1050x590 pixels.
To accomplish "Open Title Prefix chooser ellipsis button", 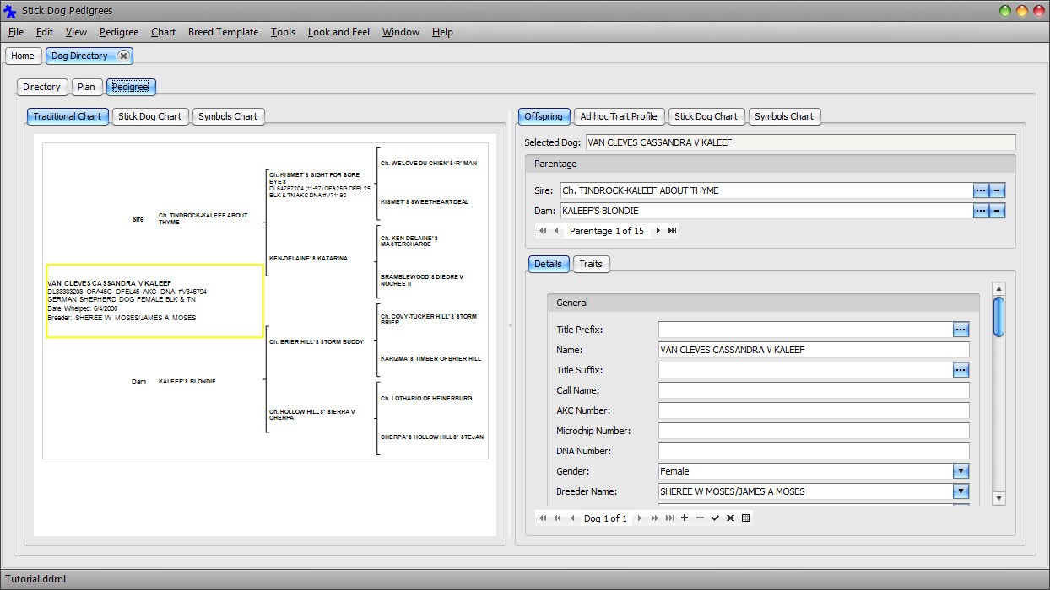I will pyautogui.click(x=961, y=330).
